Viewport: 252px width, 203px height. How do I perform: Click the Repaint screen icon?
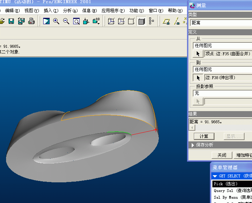coord(46,21)
